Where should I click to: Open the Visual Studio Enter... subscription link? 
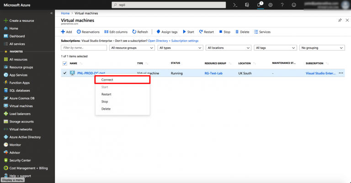coord(320,73)
